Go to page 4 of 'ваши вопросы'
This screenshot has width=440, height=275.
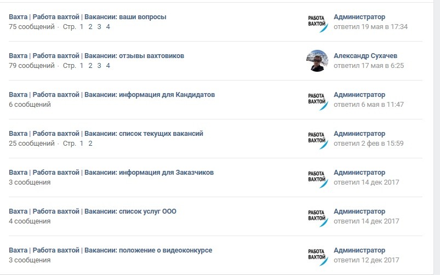[108, 27]
